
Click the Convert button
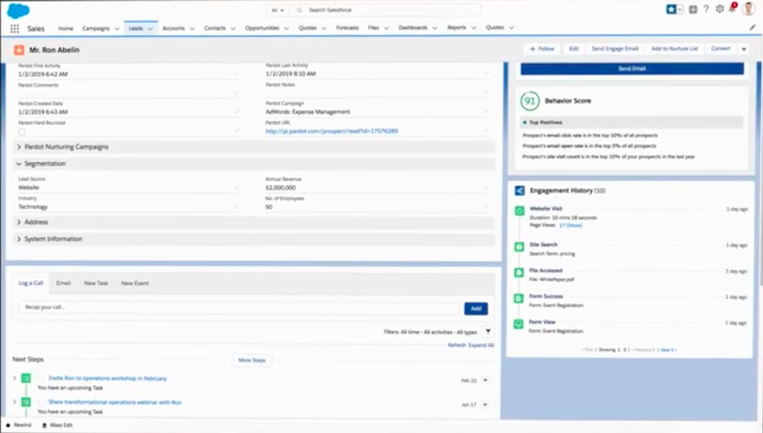point(721,49)
